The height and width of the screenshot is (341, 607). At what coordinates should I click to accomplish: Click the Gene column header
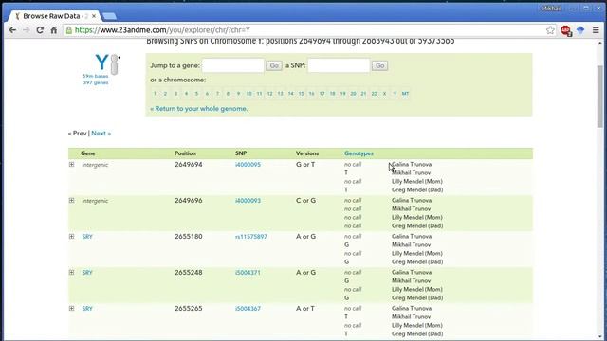[x=88, y=153]
